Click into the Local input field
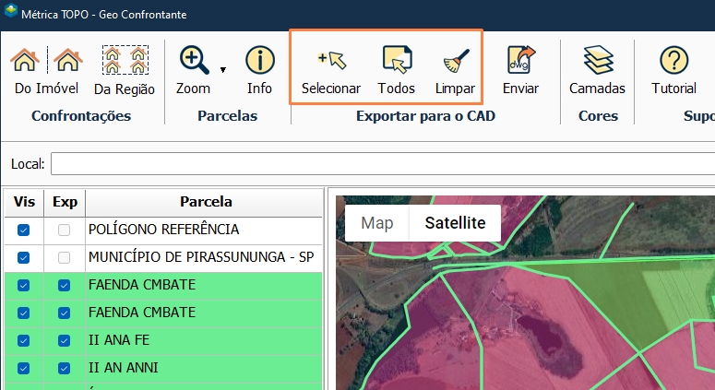The height and width of the screenshot is (390, 715). point(378,164)
